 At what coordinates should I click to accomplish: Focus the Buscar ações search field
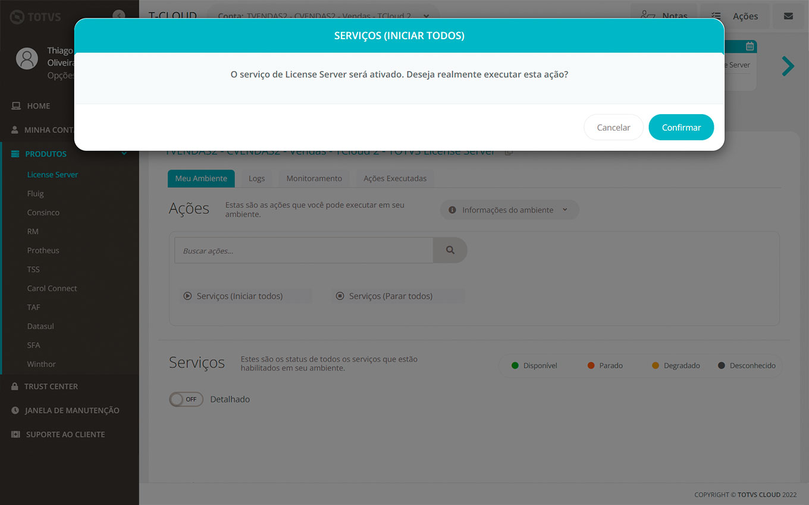303,251
